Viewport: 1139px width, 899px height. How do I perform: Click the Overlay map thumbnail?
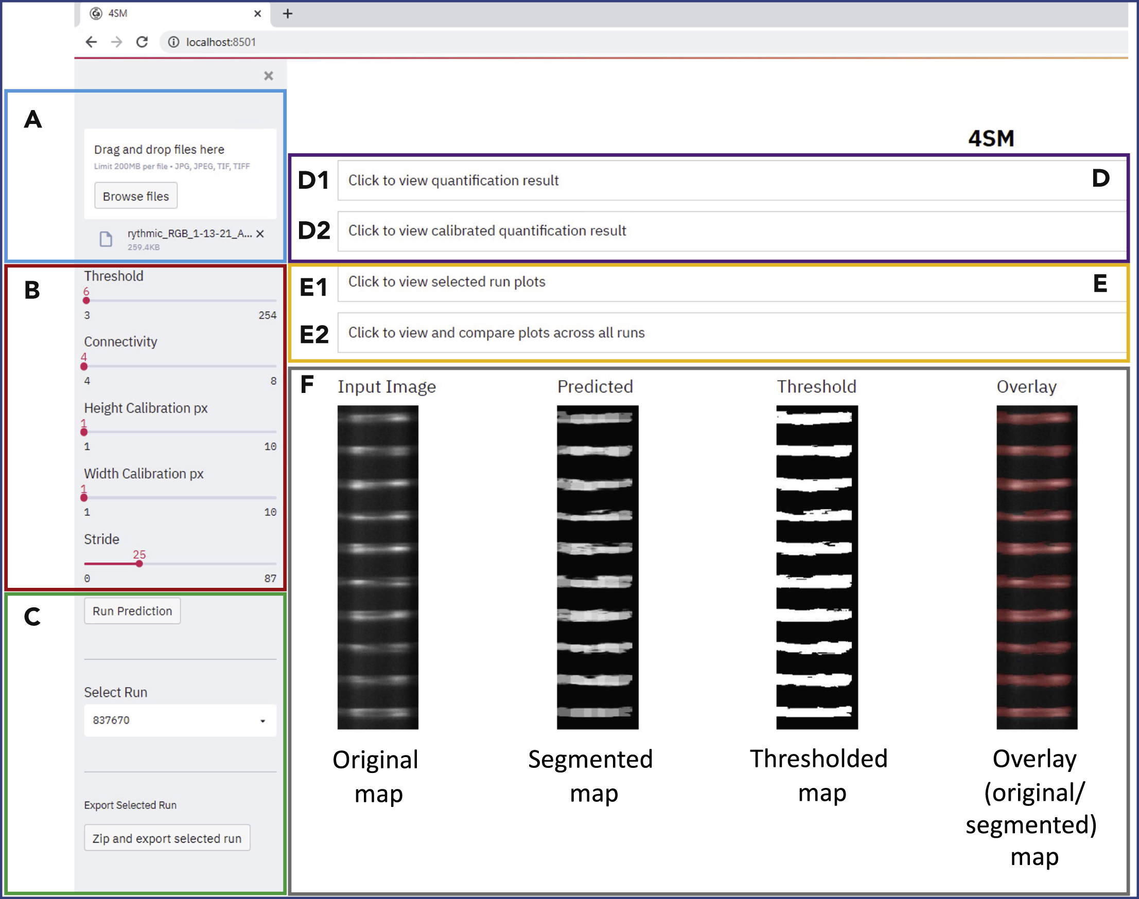pos(1036,567)
